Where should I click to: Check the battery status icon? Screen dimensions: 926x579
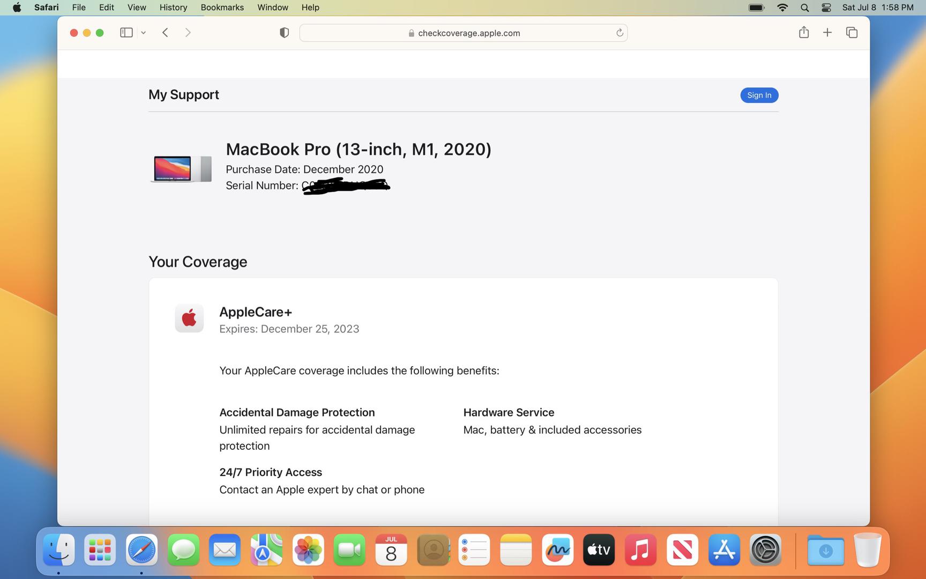coord(757,8)
